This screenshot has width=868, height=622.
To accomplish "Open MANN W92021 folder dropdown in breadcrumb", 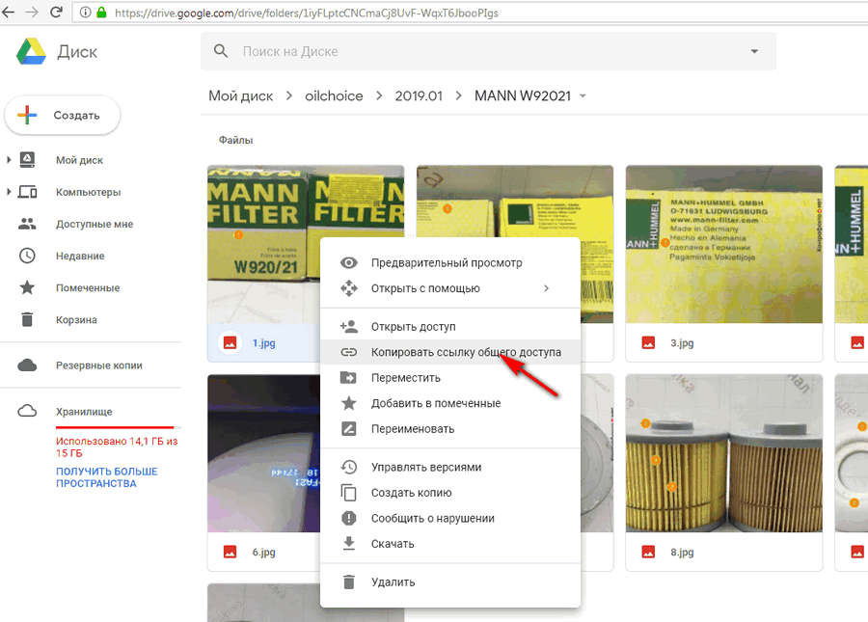I will point(583,96).
